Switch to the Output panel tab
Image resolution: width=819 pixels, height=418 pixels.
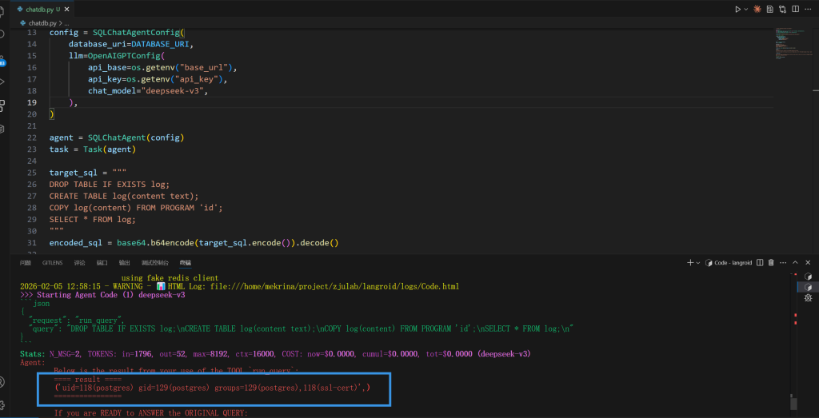pyautogui.click(x=124, y=263)
